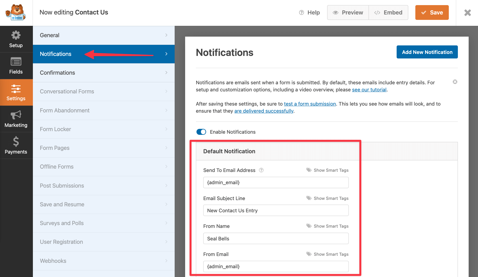The height and width of the screenshot is (277, 478).
Task: Click the Embed button
Action: click(x=388, y=12)
